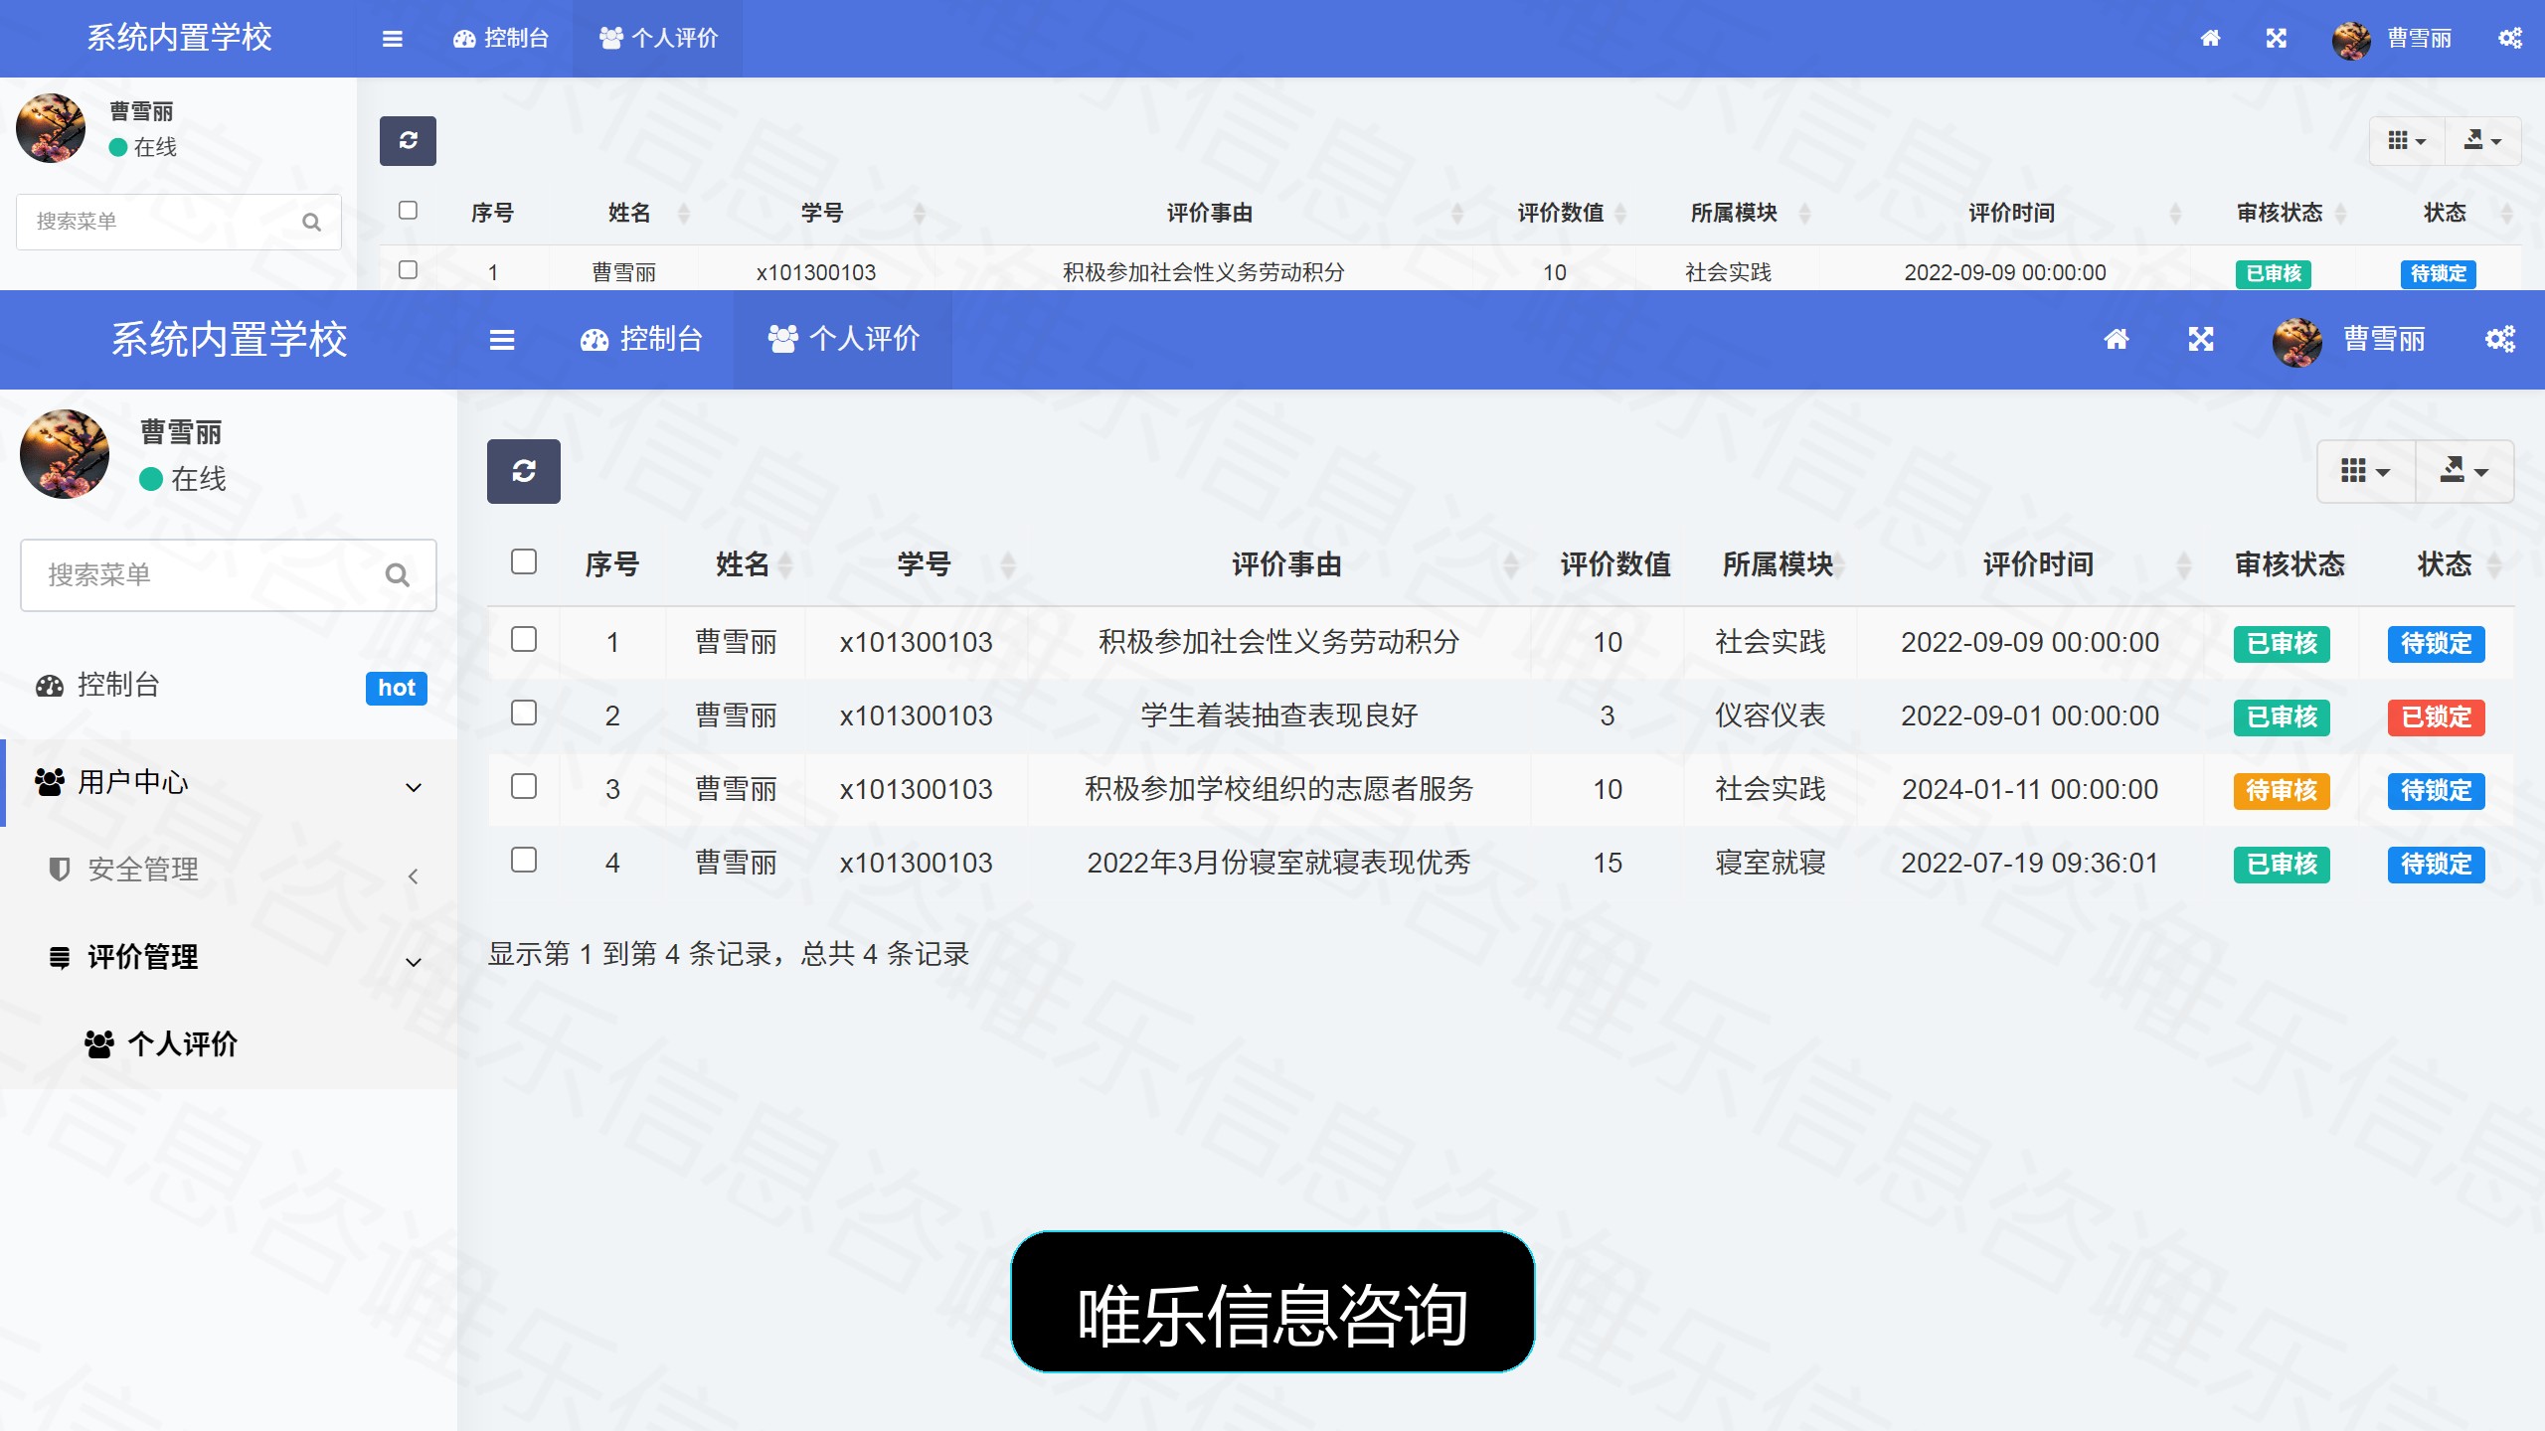Click the home icon in top window header
The image size is (2545, 1431).
click(x=2210, y=39)
